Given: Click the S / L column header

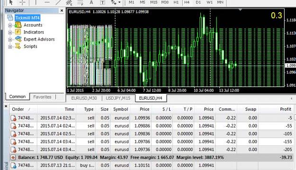Looking at the screenshot, I should pos(162,109).
